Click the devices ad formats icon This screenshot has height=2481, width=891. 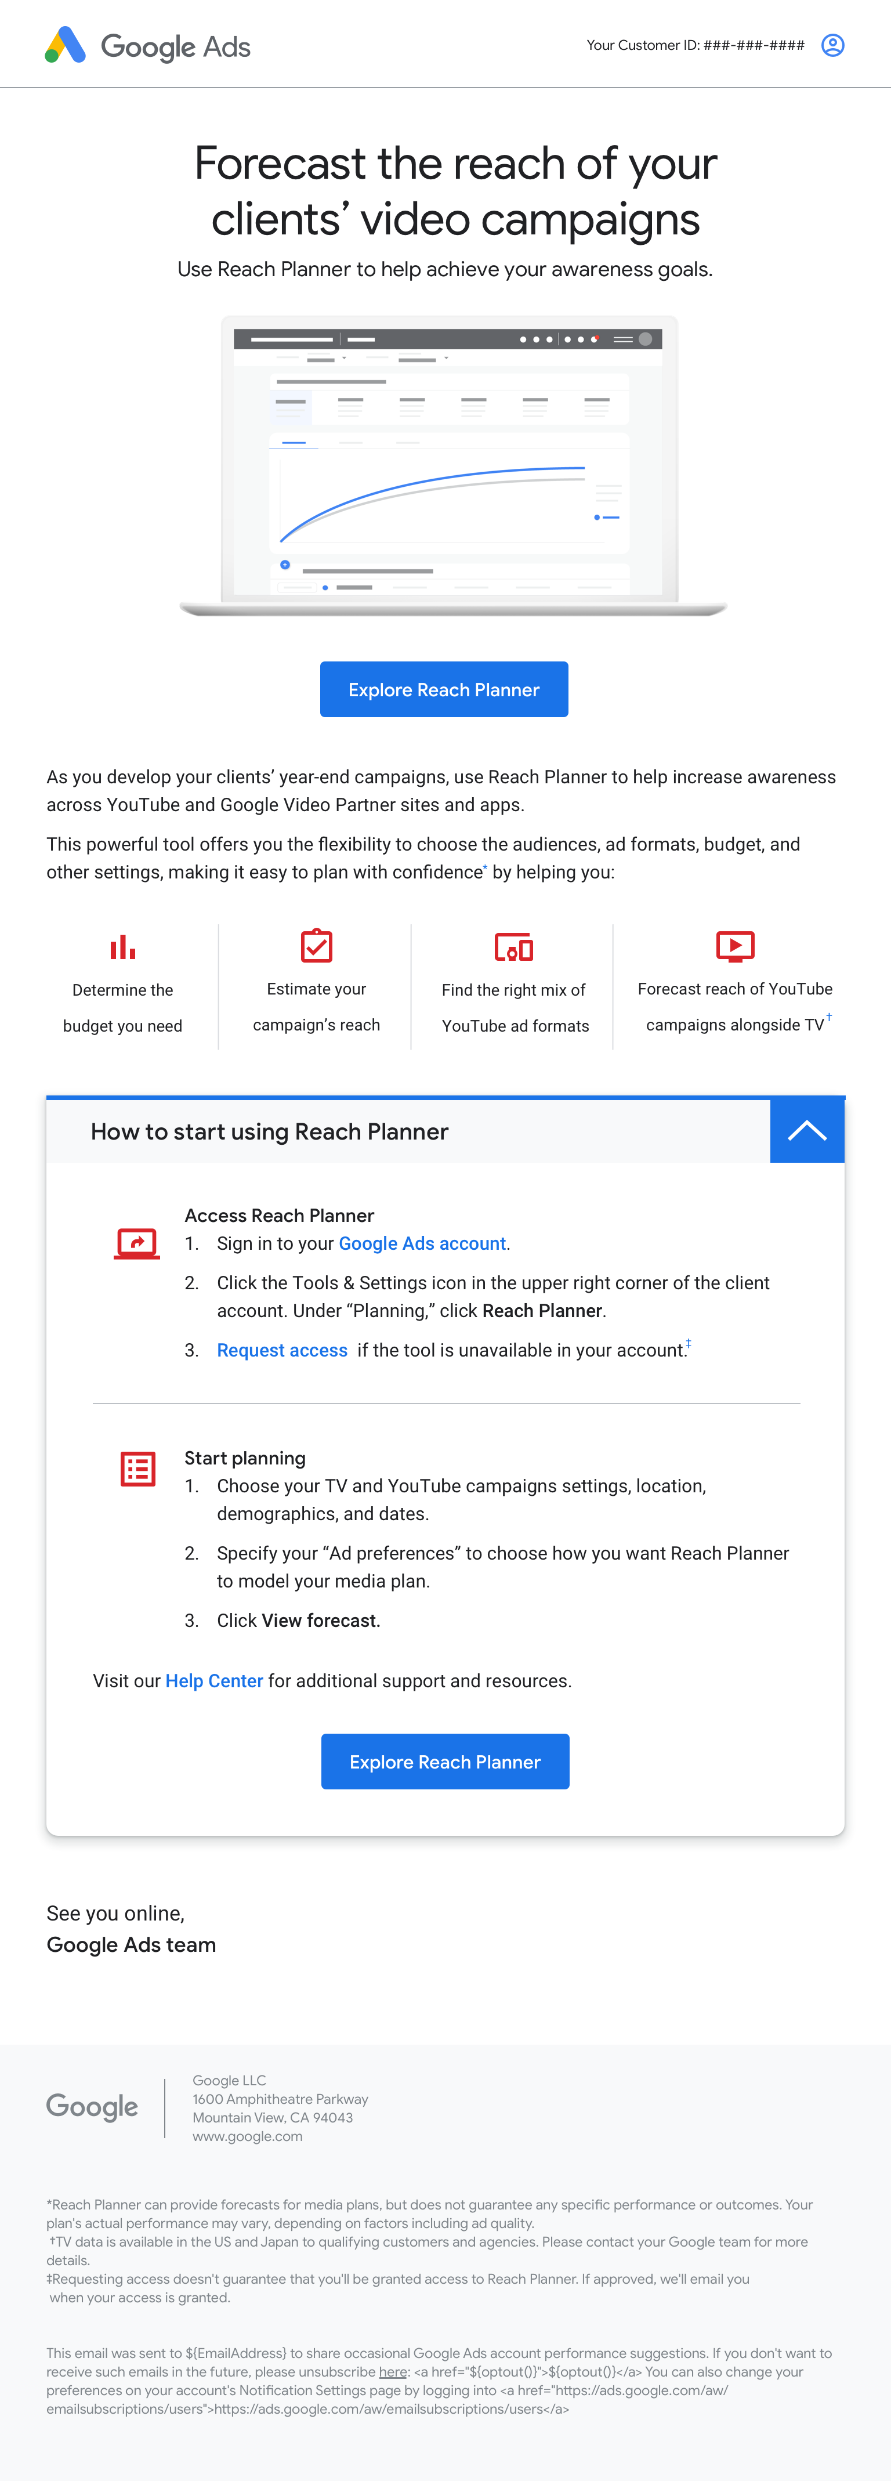(x=513, y=947)
